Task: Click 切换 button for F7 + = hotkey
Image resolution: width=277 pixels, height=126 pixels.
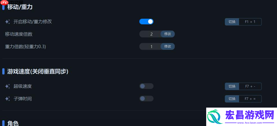Action: coord(232,99)
